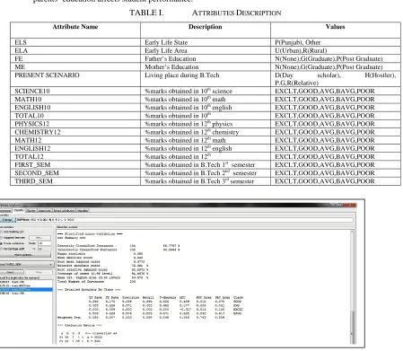Click the 'TOTAL12' attribute cell

pyautogui.click(x=75, y=156)
